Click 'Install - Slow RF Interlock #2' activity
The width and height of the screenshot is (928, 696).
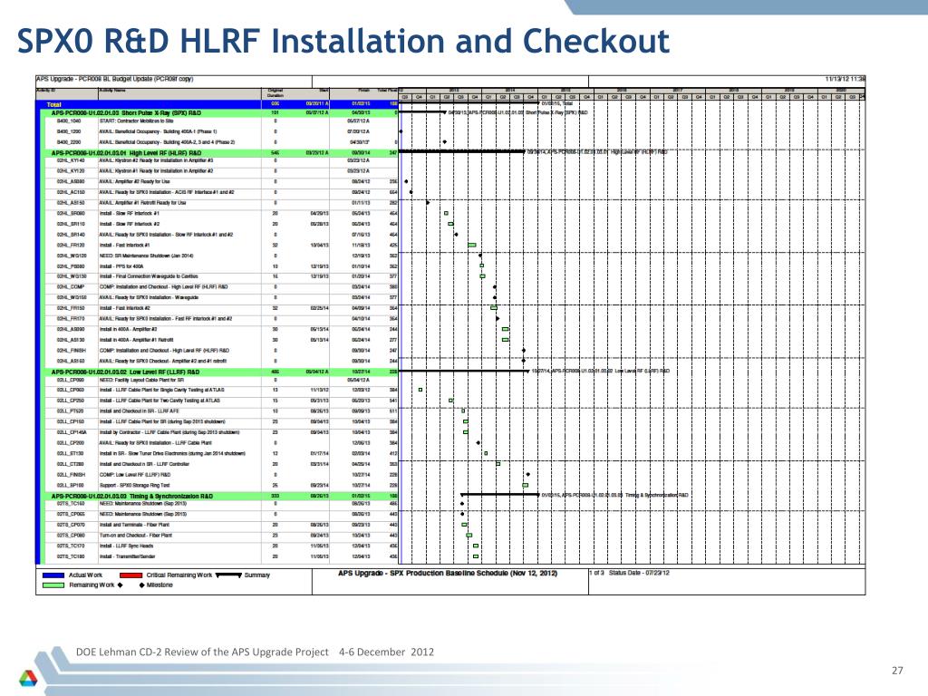point(130,225)
